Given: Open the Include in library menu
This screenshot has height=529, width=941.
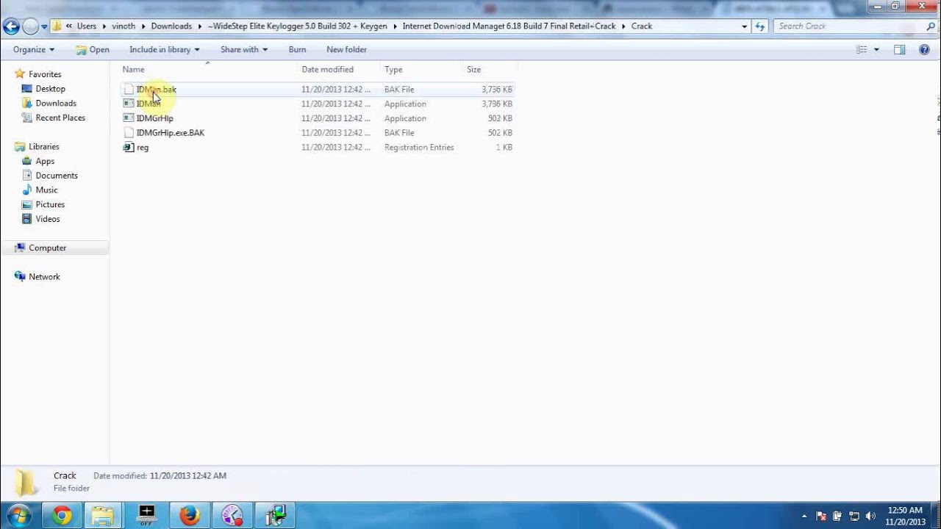Looking at the screenshot, I should point(165,49).
